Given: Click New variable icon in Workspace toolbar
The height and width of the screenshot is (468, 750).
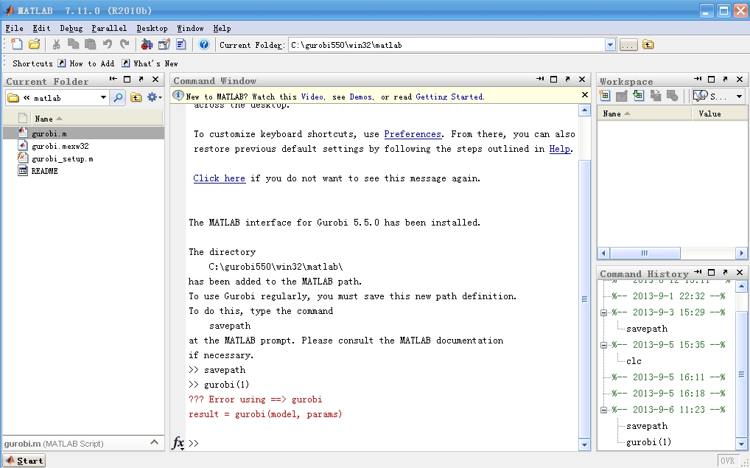Looking at the screenshot, I should pos(605,96).
